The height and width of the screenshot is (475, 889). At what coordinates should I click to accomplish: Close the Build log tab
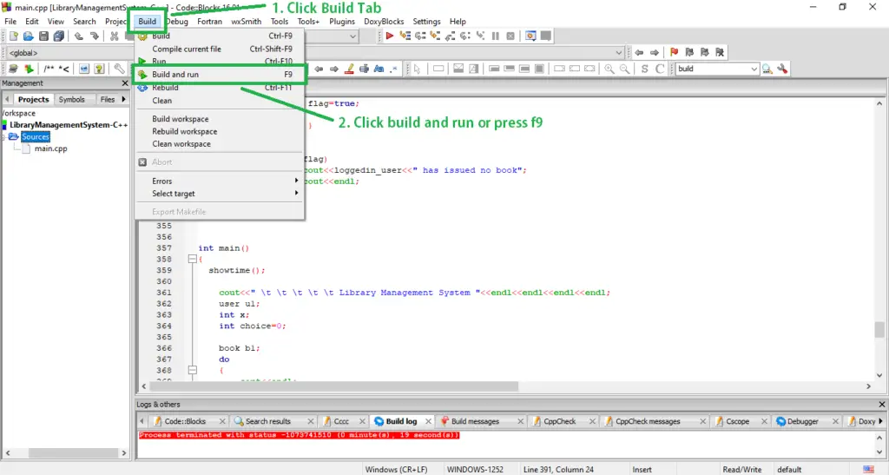(429, 421)
